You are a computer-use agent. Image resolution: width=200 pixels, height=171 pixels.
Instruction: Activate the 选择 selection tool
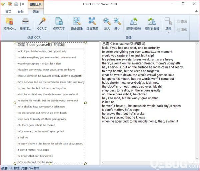(x=168, y=24)
